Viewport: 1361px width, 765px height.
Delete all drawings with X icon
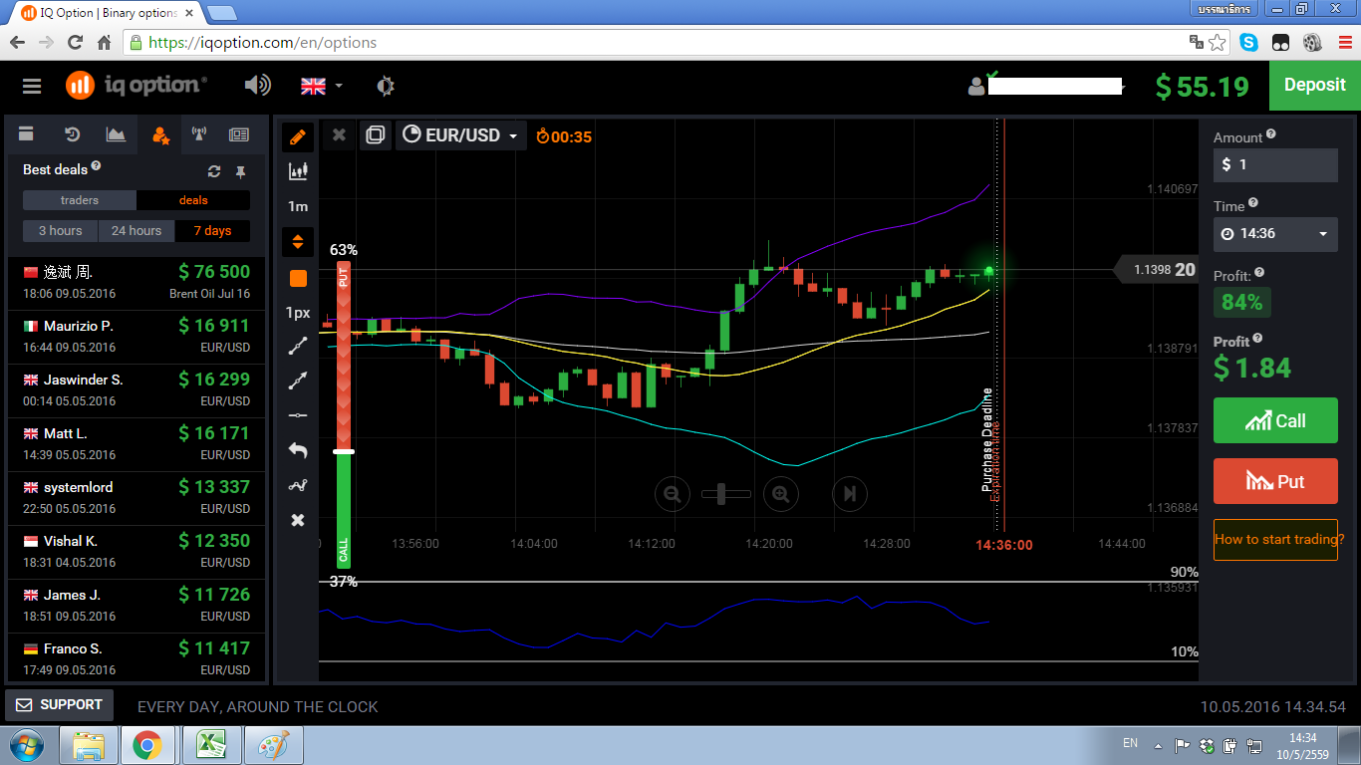pyautogui.click(x=297, y=520)
